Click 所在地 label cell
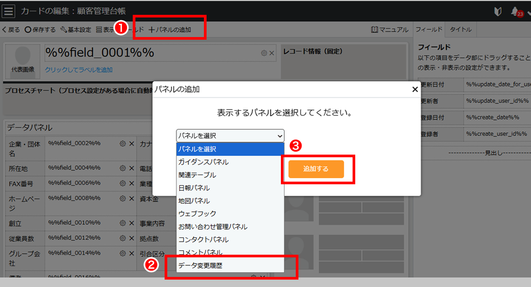The height and width of the screenshot is (287, 531). coord(25,168)
